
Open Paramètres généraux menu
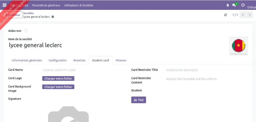(46, 5)
